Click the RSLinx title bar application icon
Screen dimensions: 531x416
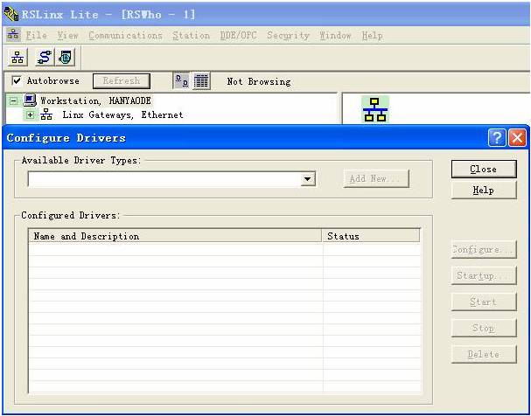tap(11, 14)
